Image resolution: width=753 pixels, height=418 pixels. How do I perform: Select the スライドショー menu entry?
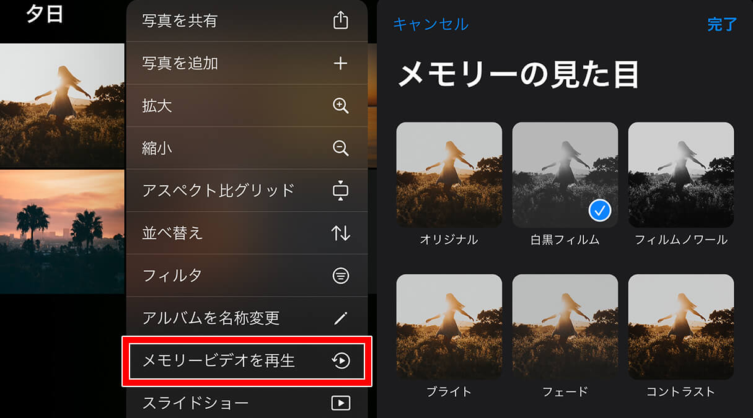point(247,403)
